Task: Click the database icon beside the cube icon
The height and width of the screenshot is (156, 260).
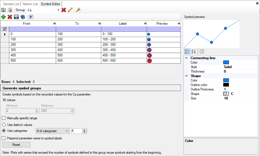Action: [10, 10]
